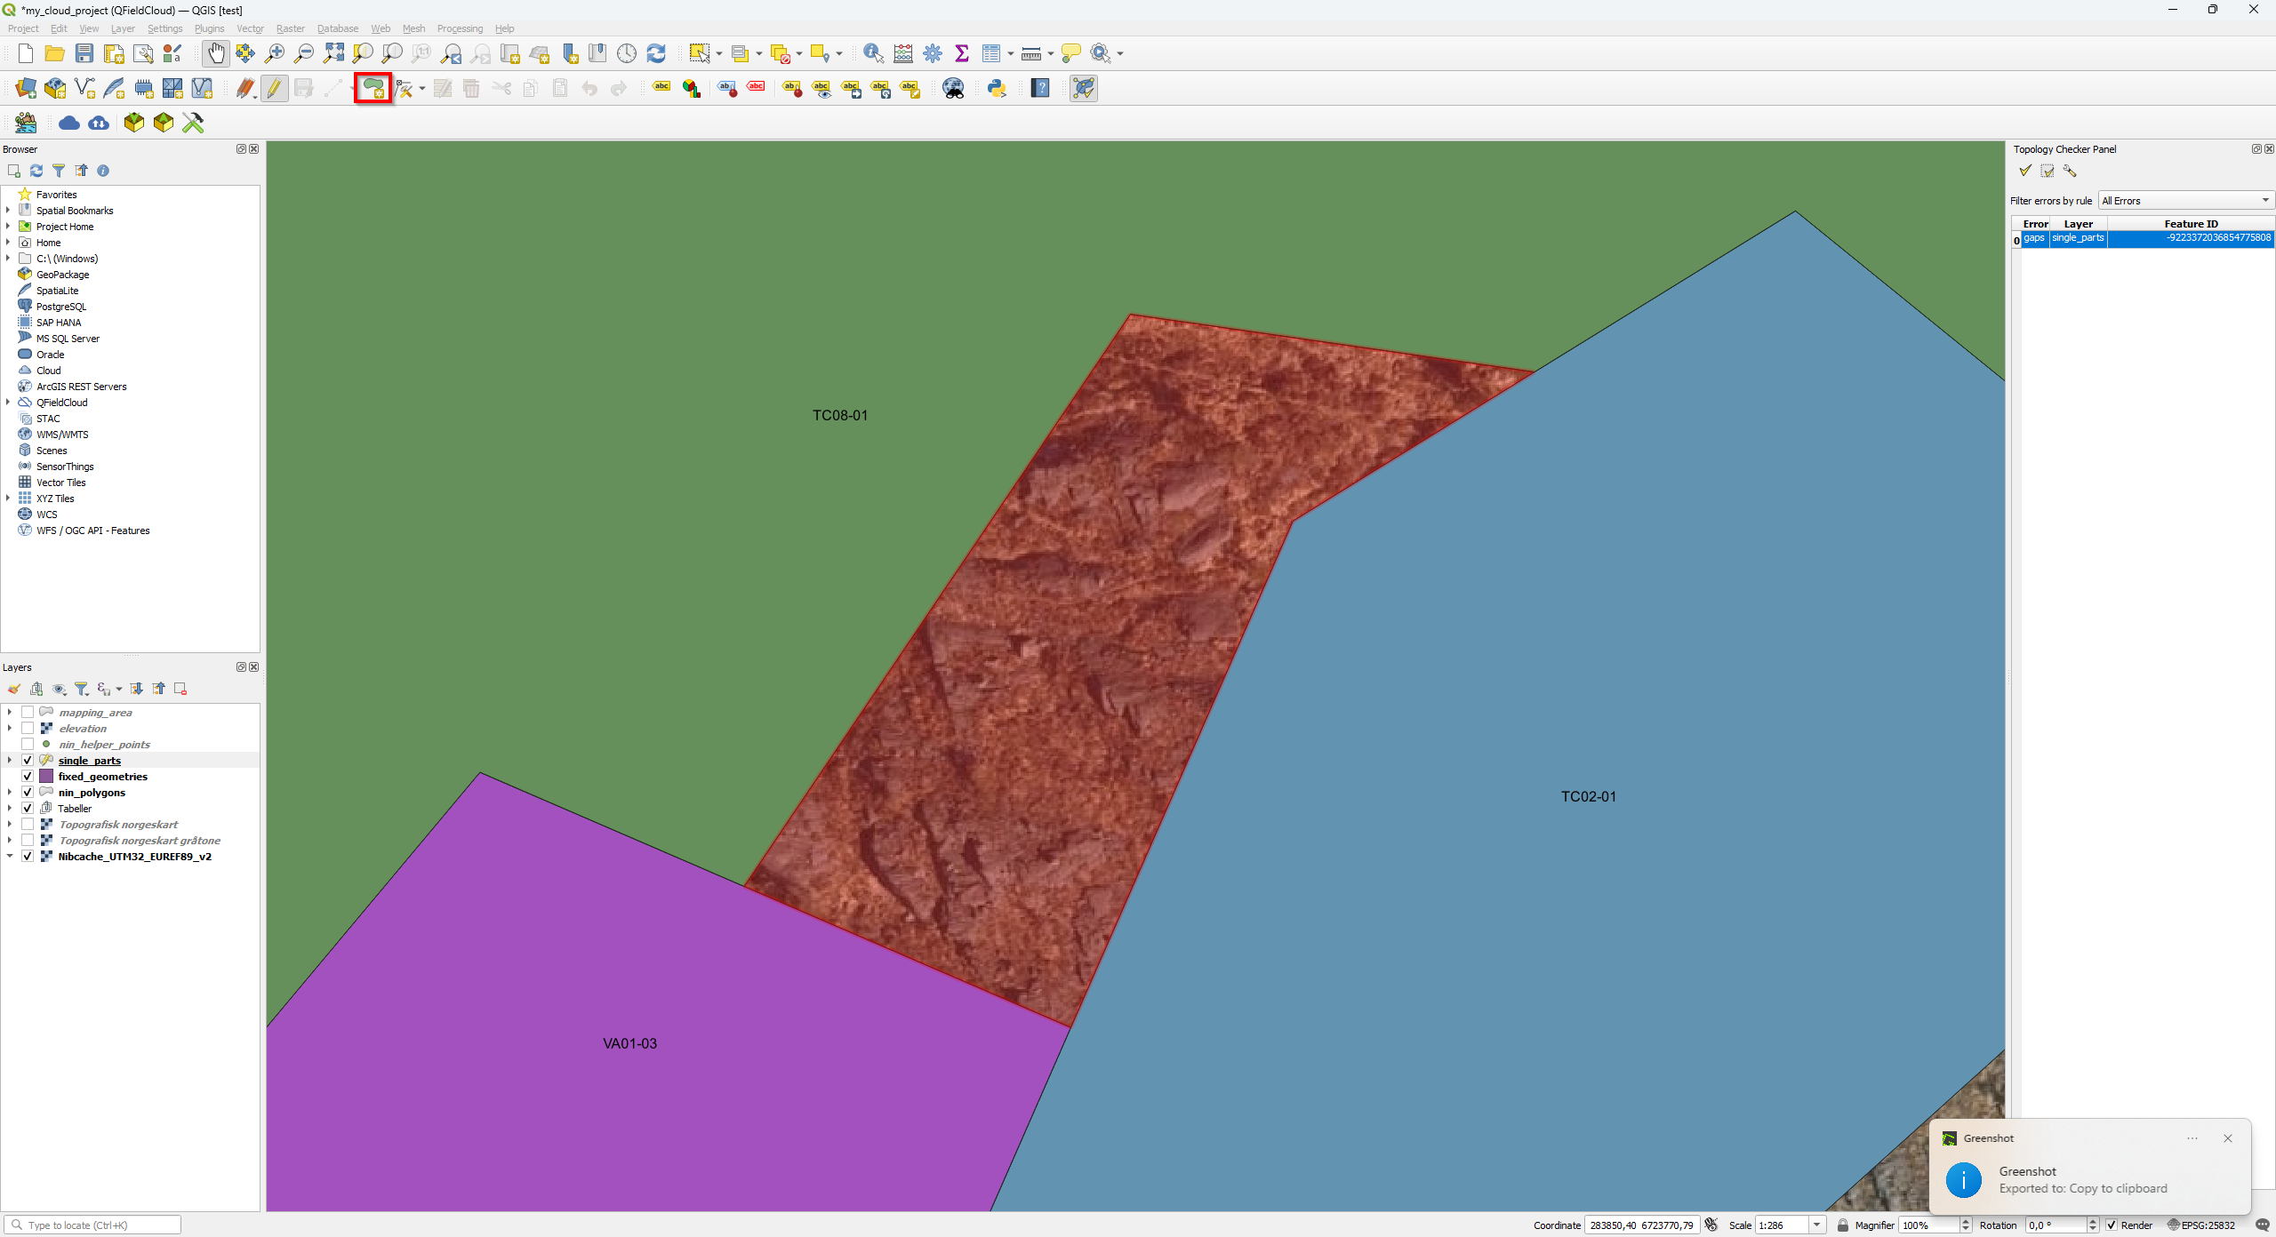Click the Save Project icon
The width and height of the screenshot is (2276, 1237).
click(84, 53)
